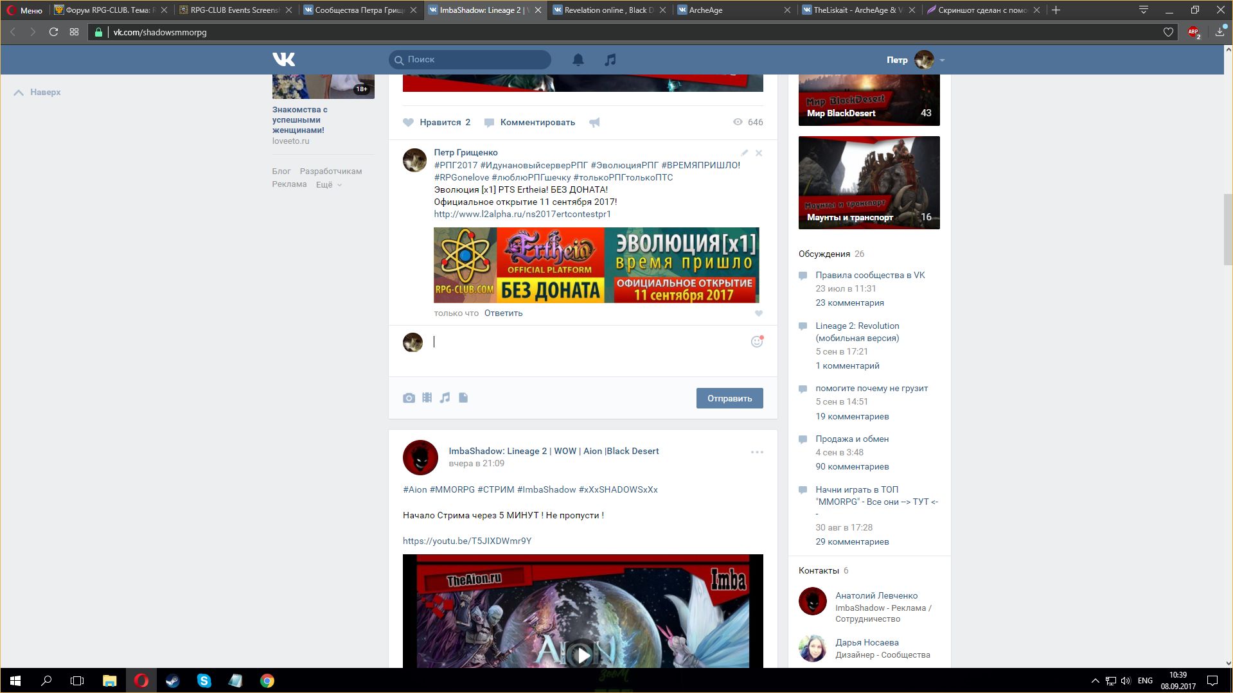Open the Windows action center icon

(x=1212, y=681)
